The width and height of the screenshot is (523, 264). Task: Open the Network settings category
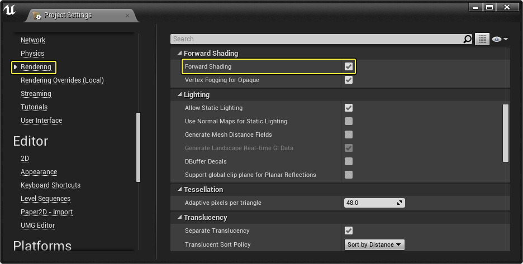pyautogui.click(x=33, y=40)
